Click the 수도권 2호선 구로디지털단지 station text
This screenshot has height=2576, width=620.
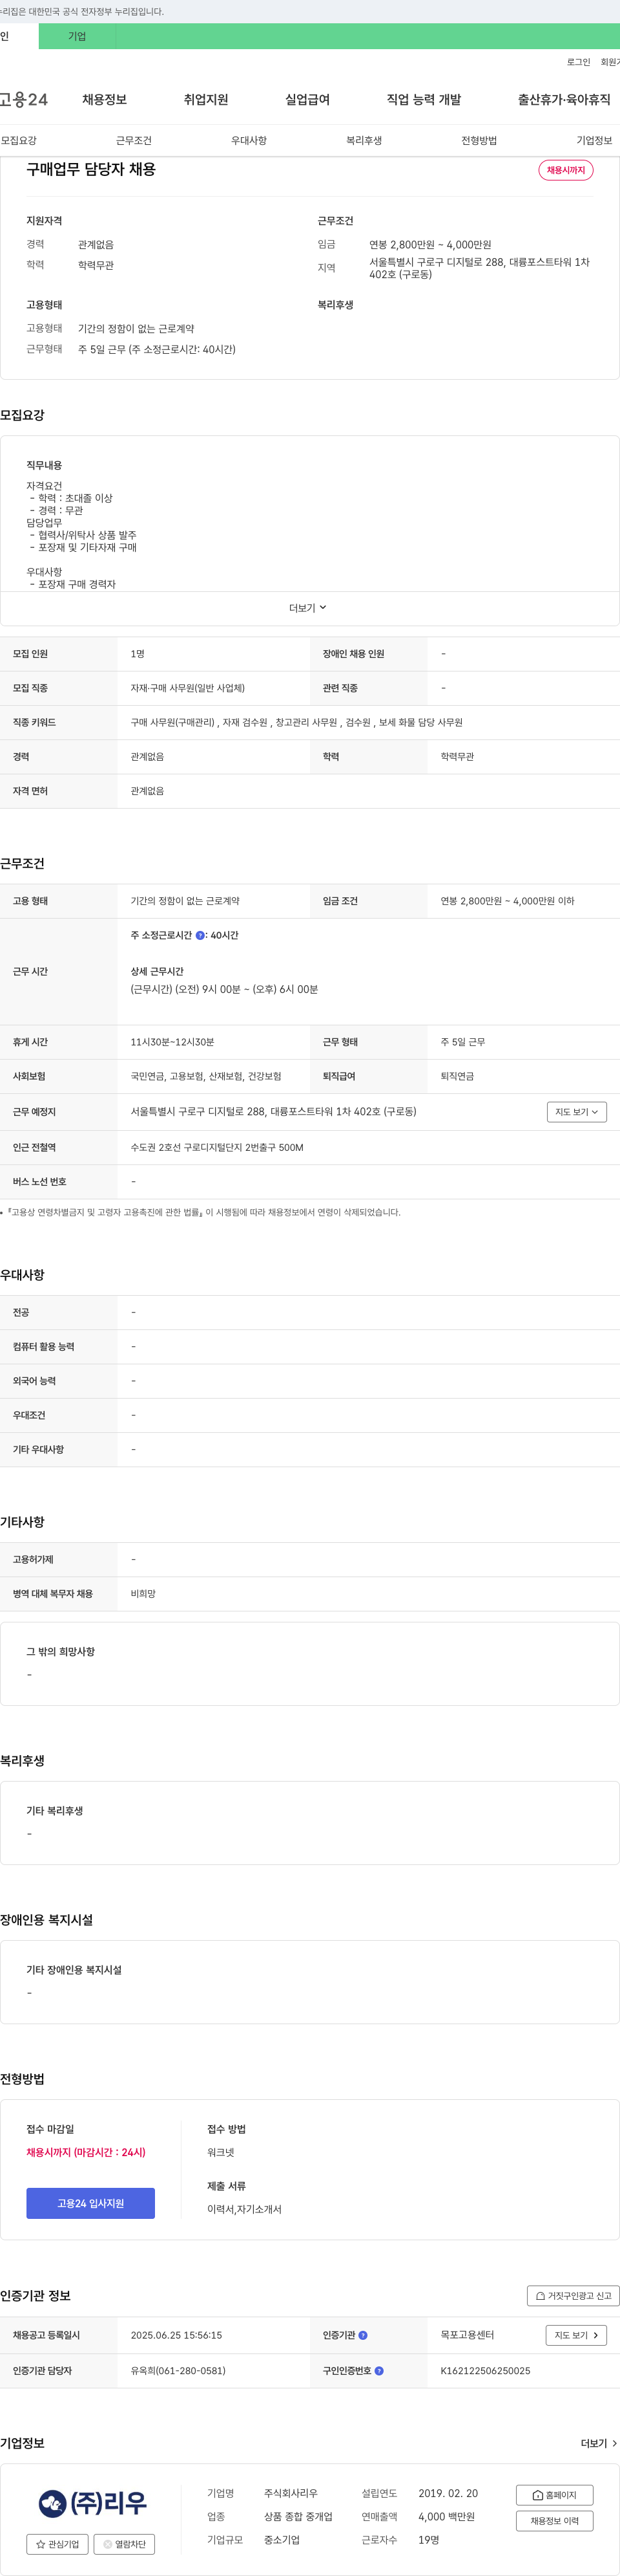click(216, 1147)
